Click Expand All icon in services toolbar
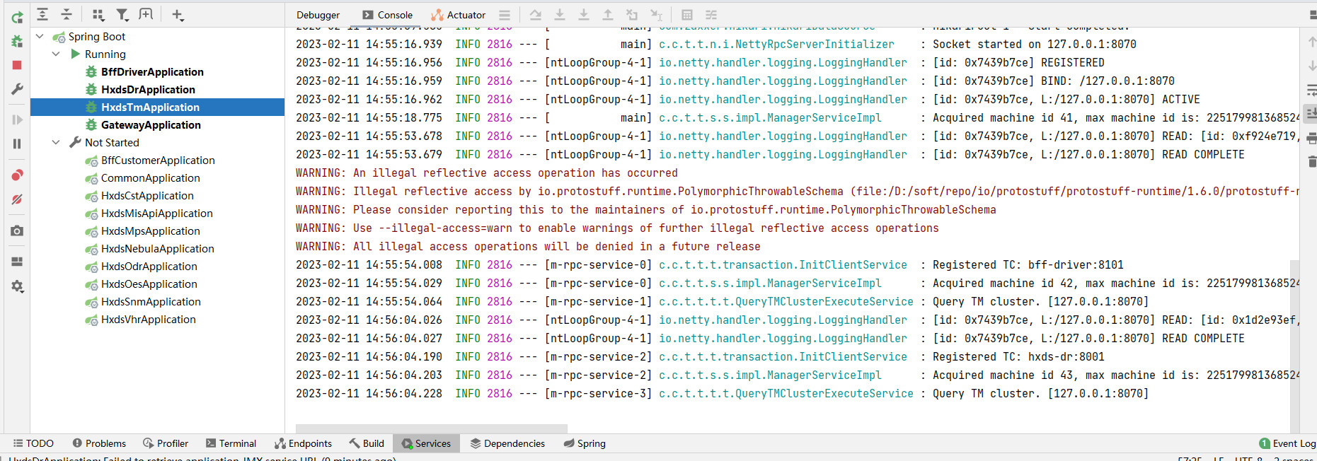Viewport: 1317px width, 461px height. pyautogui.click(x=42, y=14)
